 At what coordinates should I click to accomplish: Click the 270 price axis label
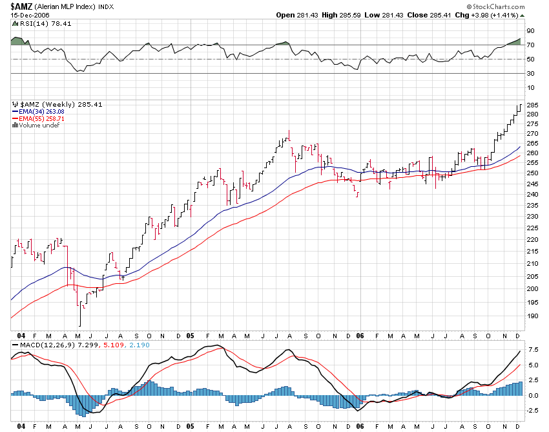click(x=532, y=134)
